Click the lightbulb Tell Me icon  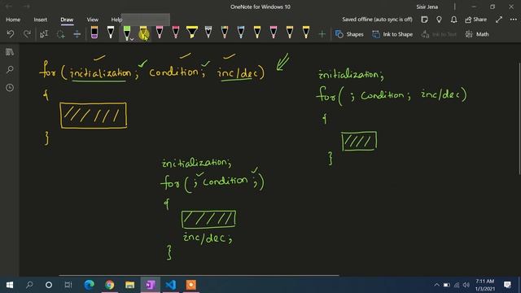(x=439, y=20)
